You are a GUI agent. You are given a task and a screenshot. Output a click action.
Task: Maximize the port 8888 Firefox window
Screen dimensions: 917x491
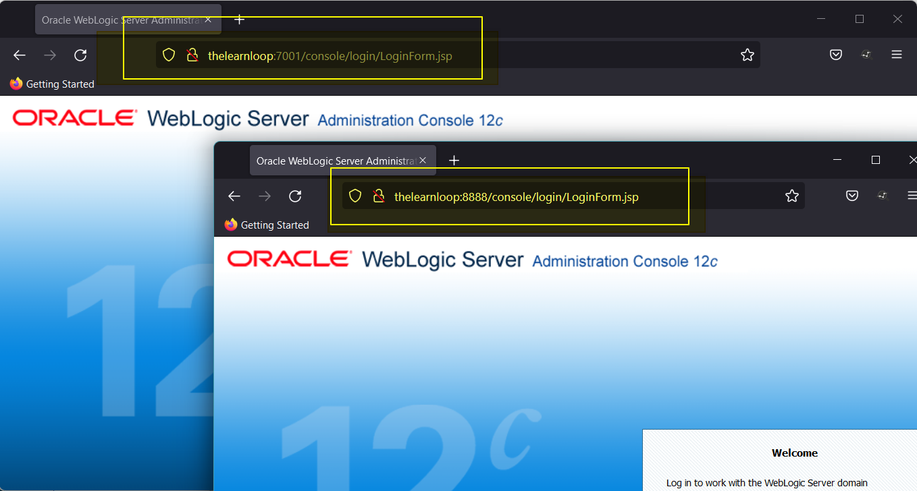[876, 160]
